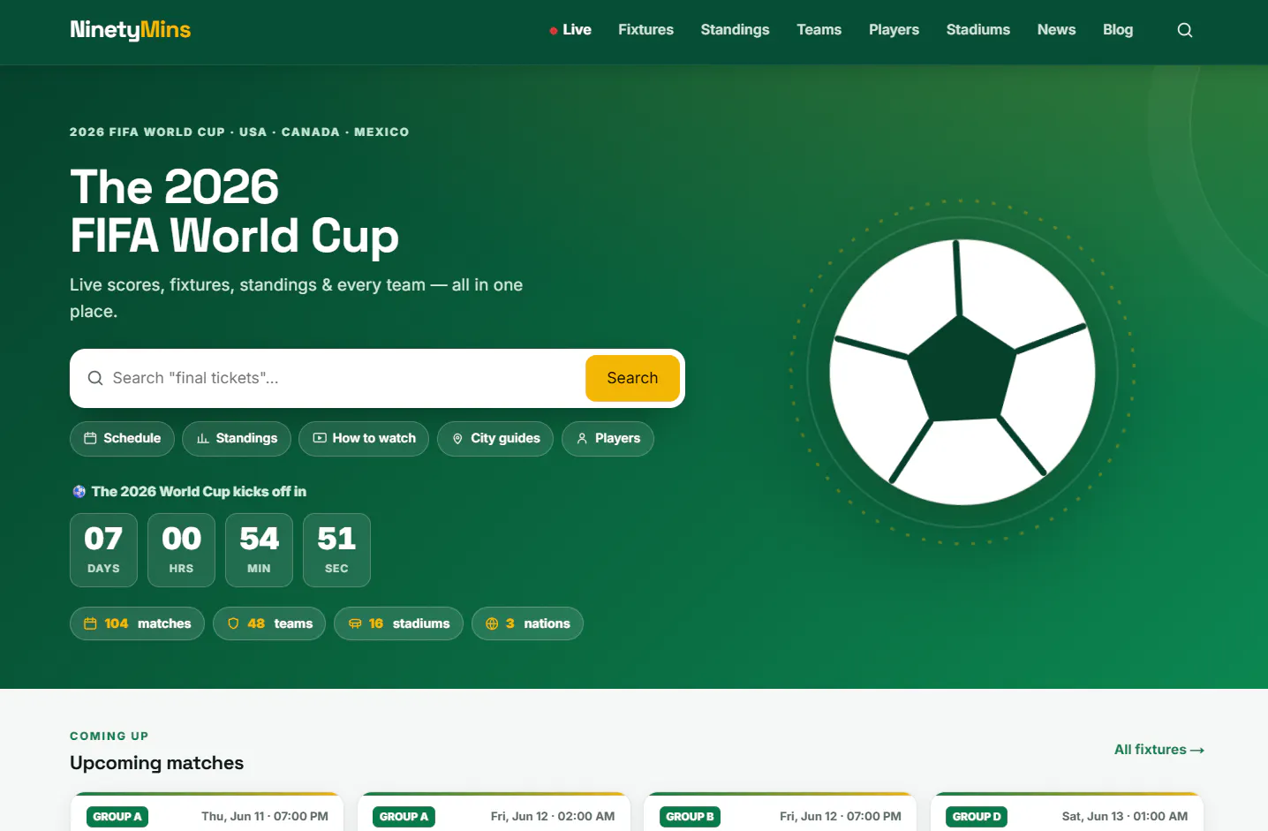Select the How to watch chip
This screenshot has height=831, width=1268.
[364, 439]
